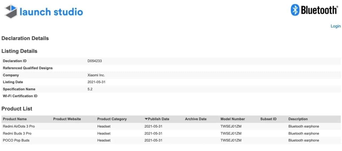The image size is (342, 151).
Task: Select the Redmi Buds 3 Pro entry
Action: pyautogui.click(x=17, y=133)
